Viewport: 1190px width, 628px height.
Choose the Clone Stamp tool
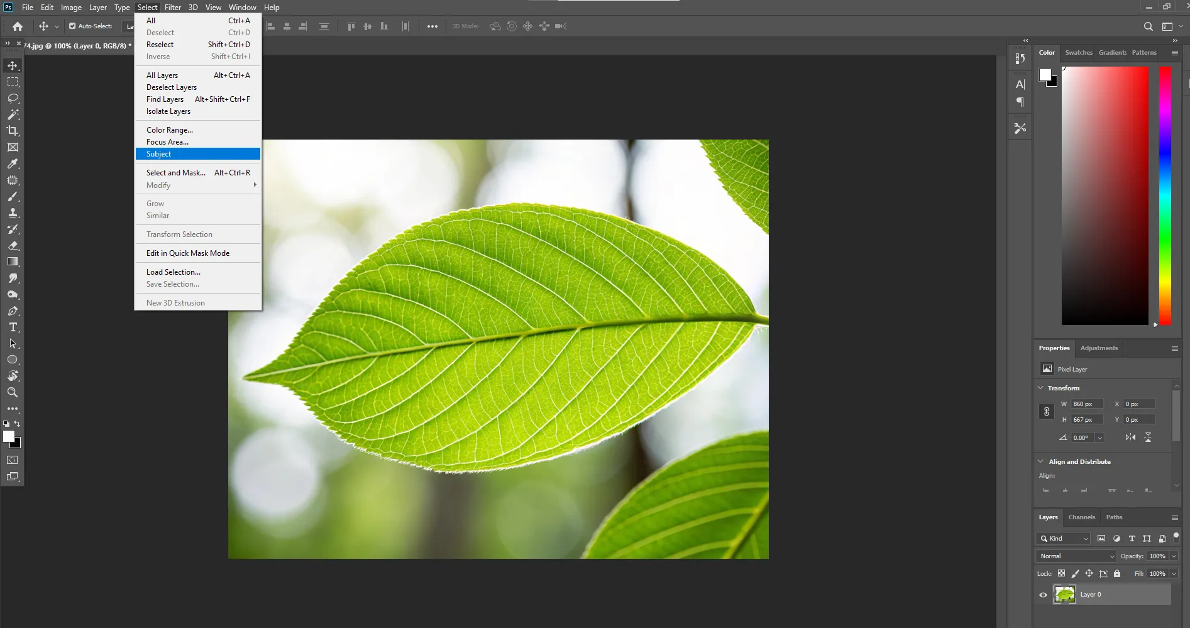13,213
